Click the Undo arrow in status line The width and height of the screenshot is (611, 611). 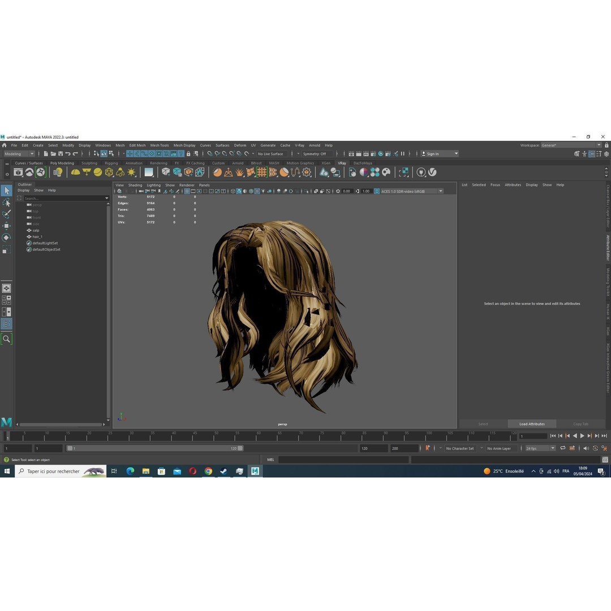click(x=68, y=154)
